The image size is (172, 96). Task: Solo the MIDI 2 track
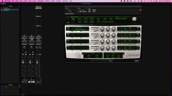click(30, 54)
